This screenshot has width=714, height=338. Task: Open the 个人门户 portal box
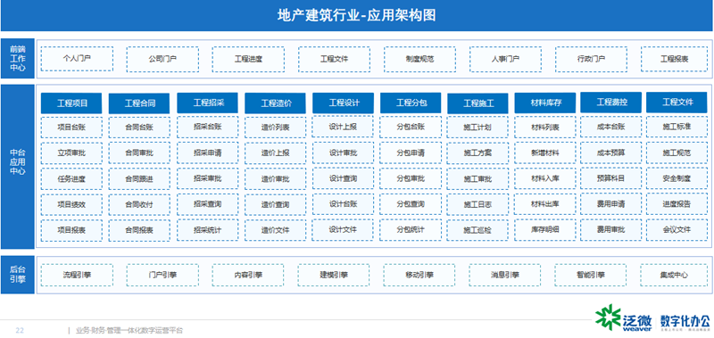[77, 59]
